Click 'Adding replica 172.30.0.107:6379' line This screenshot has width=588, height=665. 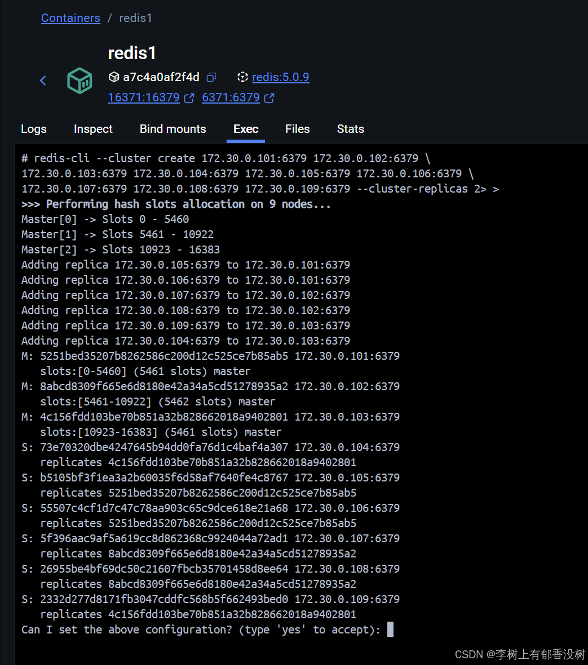(x=186, y=295)
